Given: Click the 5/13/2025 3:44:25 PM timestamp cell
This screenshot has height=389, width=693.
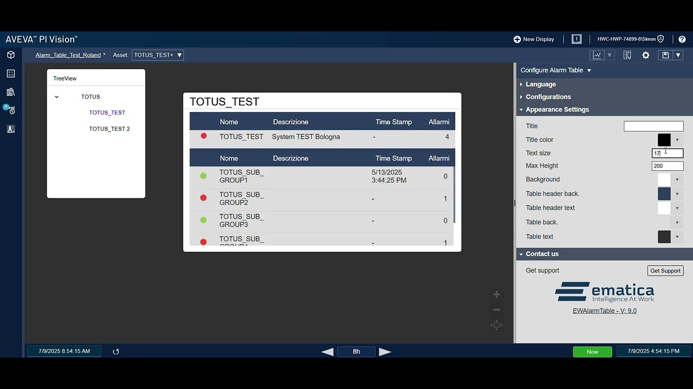Looking at the screenshot, I should (389, 176).
